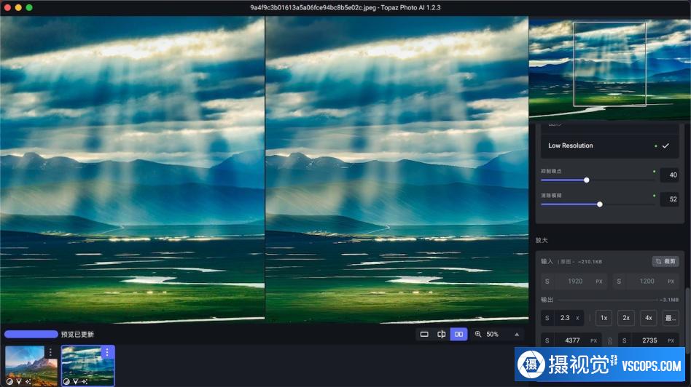Click the enhanced image preview pane
This screenshot has width=691, height=387.
click(x=397, y=169)
